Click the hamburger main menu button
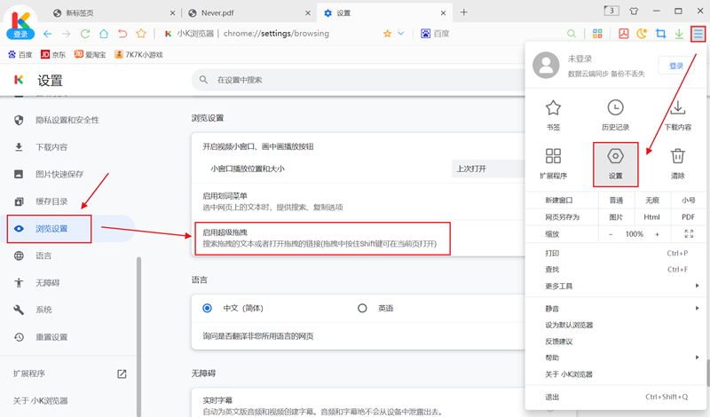The image size is (710, 417). (x=698, y=34)
